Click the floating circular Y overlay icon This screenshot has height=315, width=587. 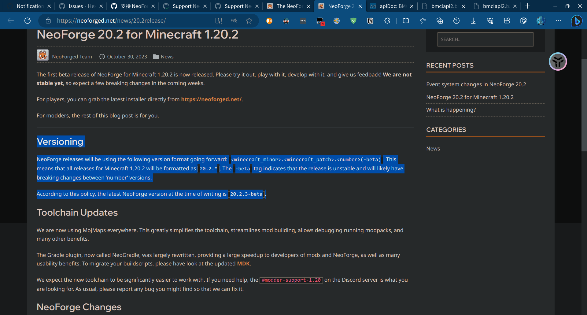point(558,61)
